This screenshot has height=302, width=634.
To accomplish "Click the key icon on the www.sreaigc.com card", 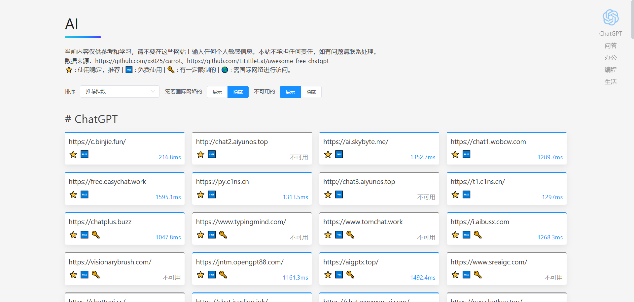I will tap(478, 275).
